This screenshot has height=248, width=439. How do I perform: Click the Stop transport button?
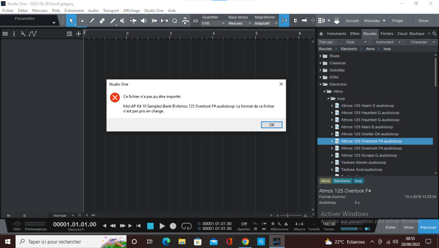[150, 226]
